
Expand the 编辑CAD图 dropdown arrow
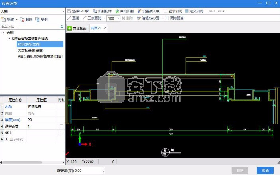coord(162,18)
